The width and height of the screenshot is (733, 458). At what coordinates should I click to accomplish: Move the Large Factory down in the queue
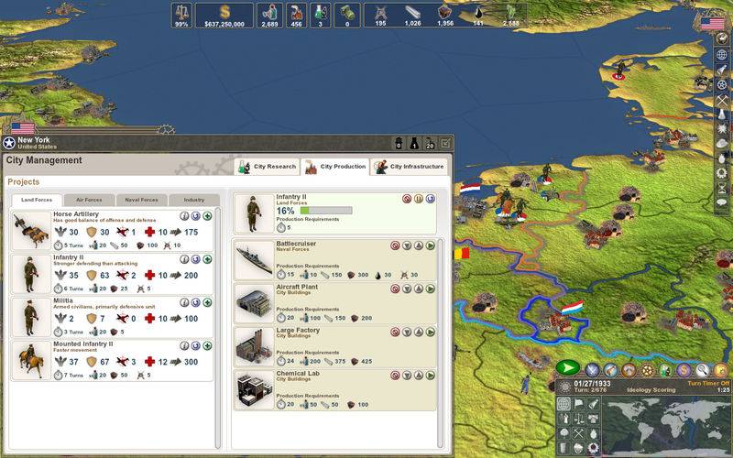(407, 332)
